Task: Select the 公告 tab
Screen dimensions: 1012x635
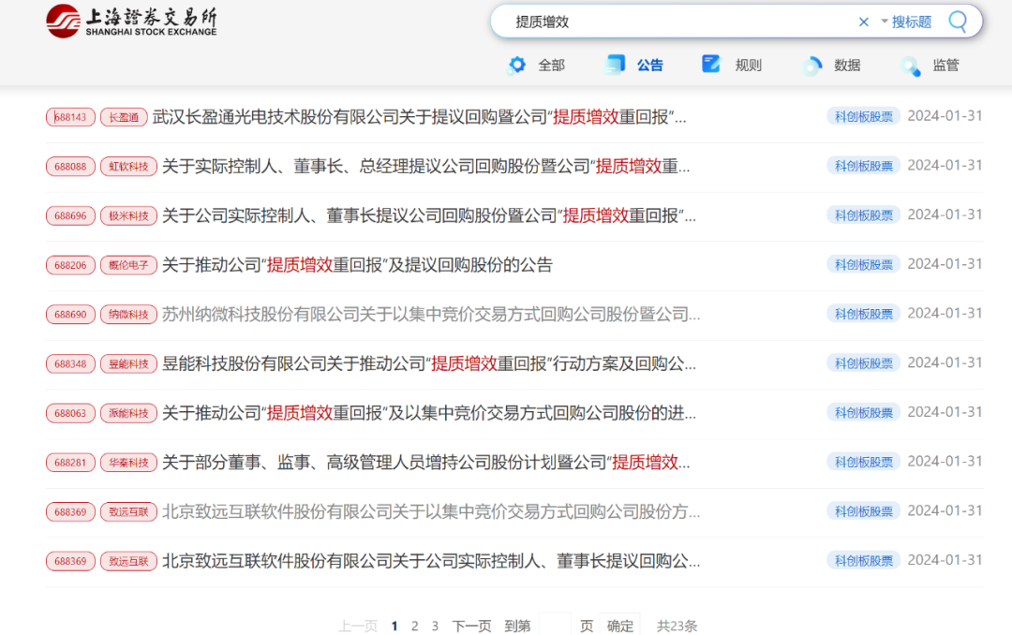Action: [635, 66]
